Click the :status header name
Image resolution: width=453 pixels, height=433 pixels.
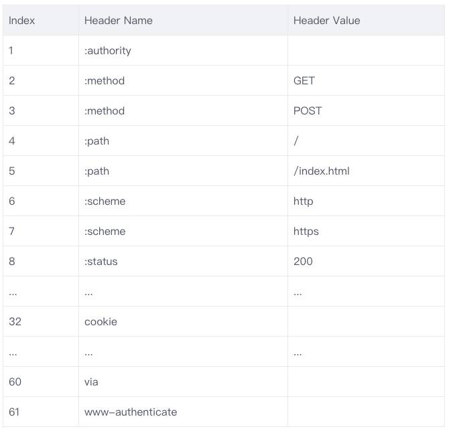(101, 262)
